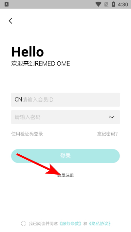Focus the 请输入密码 password field
Image resolution: width=131 pixels, height=232 pixels.
65,117
